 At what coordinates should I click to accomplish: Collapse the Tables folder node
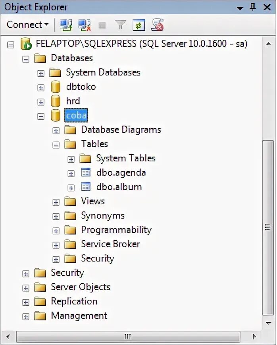[x=56, y=145]
